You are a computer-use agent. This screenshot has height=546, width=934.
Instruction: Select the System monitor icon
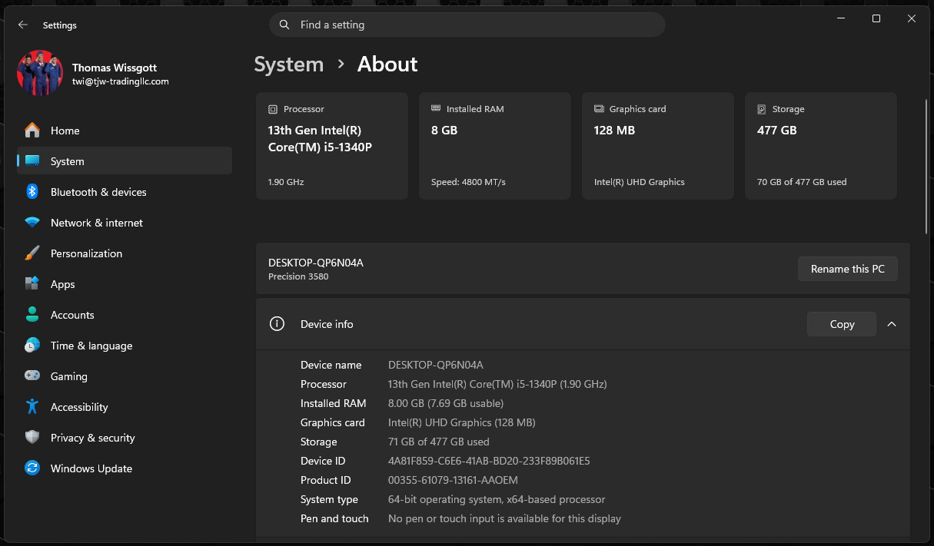point(32,161)
